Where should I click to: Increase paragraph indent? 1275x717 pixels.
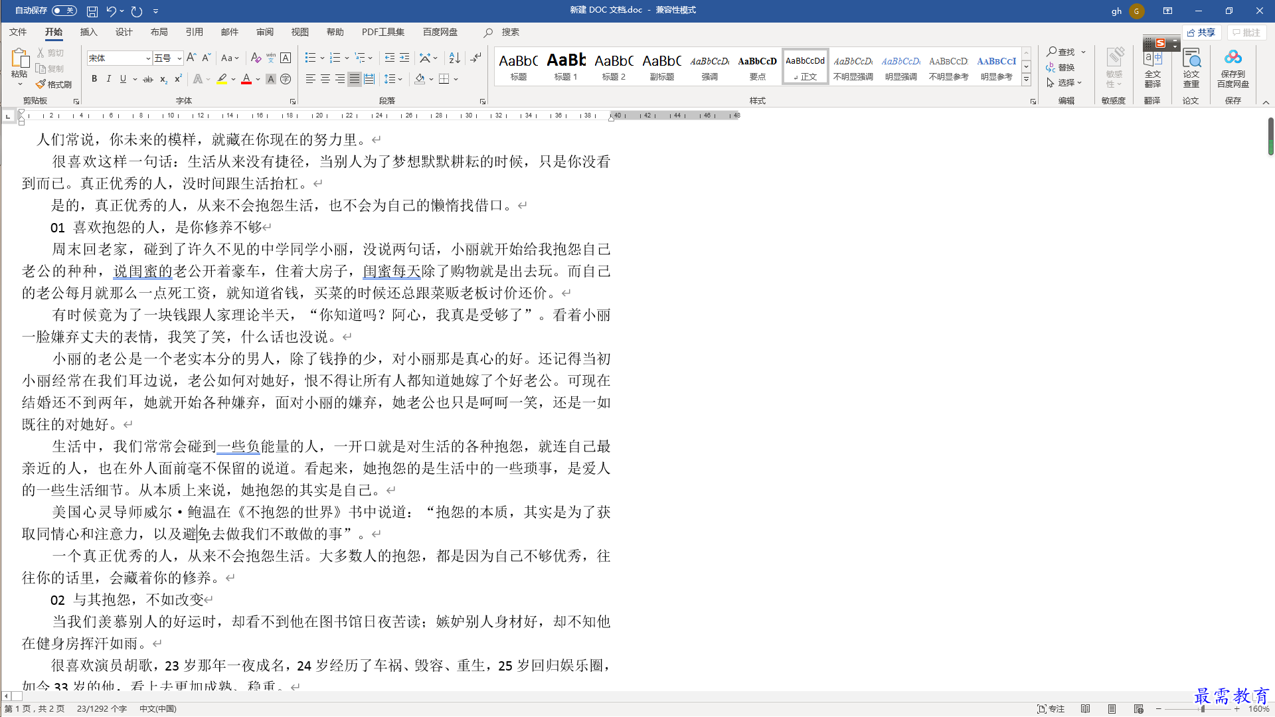(x=404, y=58)
